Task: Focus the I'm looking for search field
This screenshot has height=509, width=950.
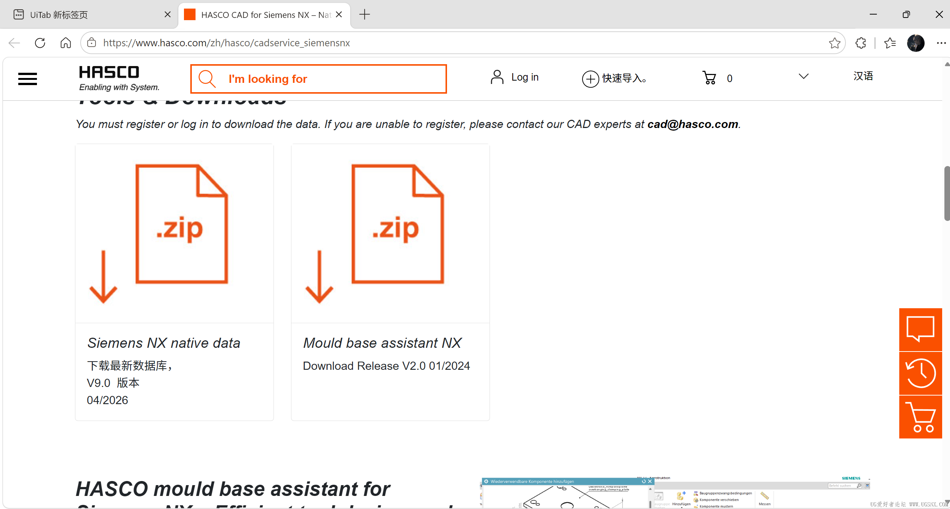Action: pos(318,79)
